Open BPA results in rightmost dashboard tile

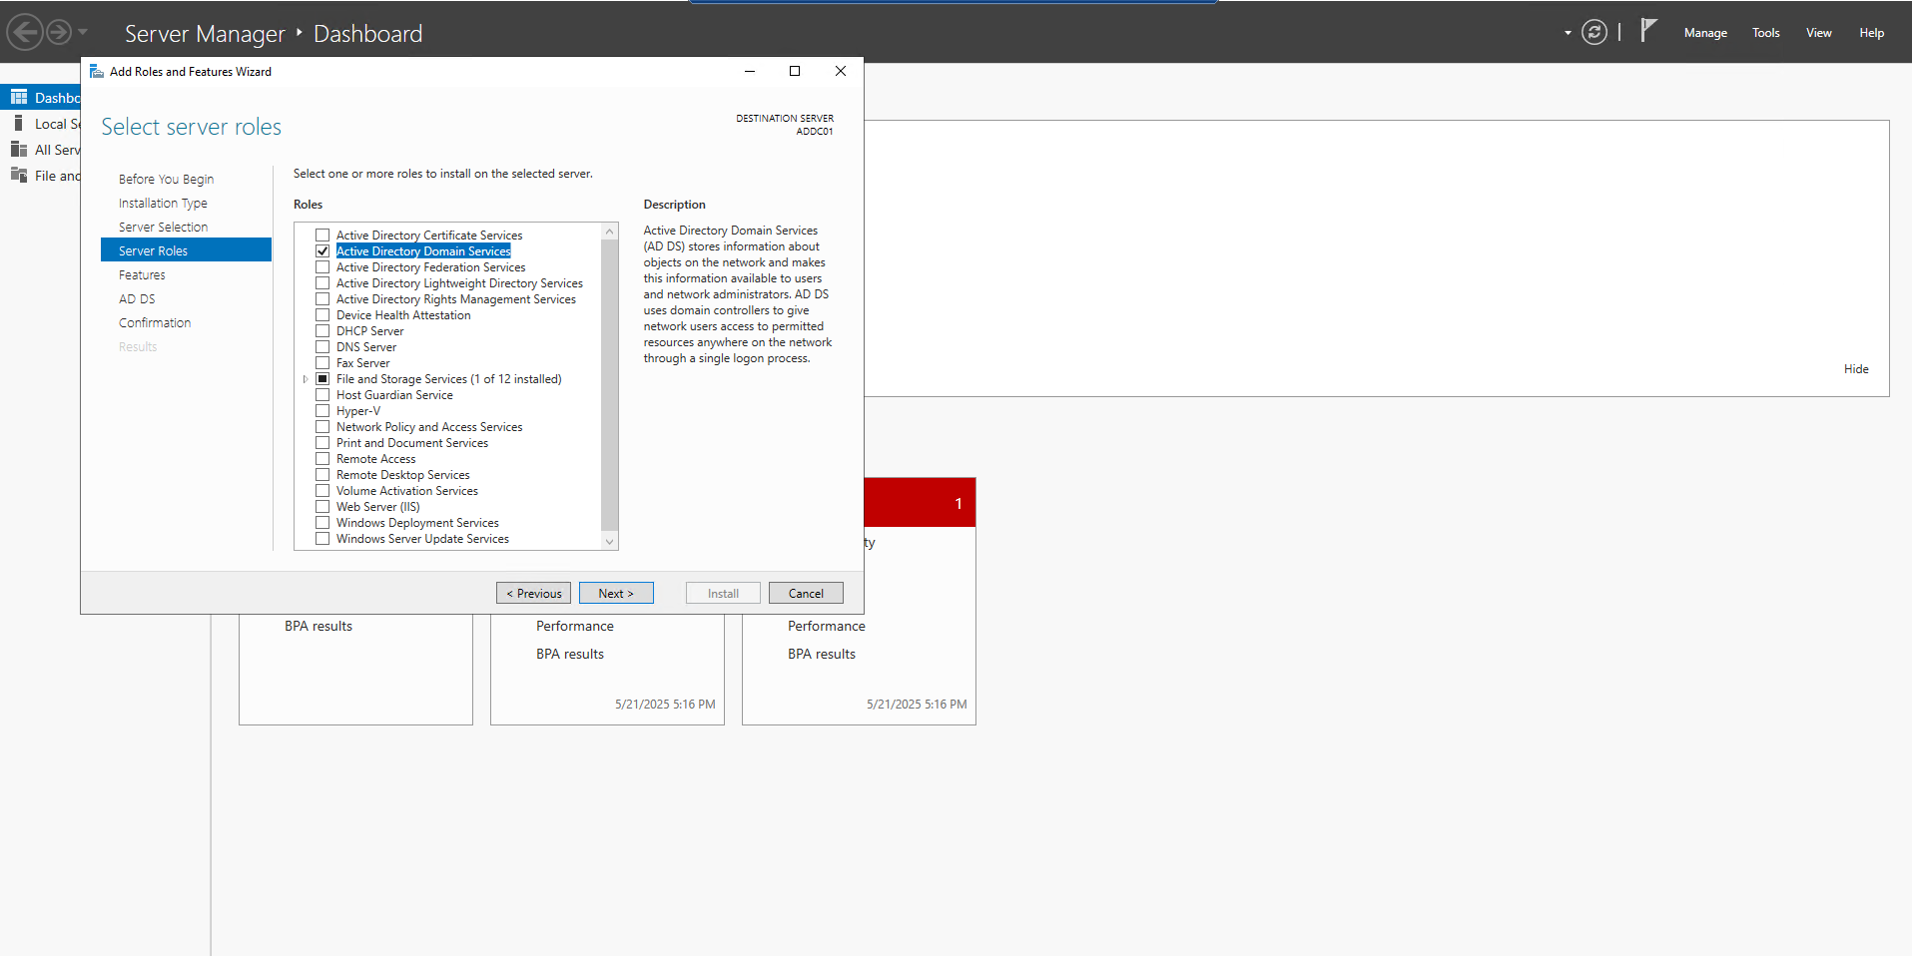click(x=822, y=655)
